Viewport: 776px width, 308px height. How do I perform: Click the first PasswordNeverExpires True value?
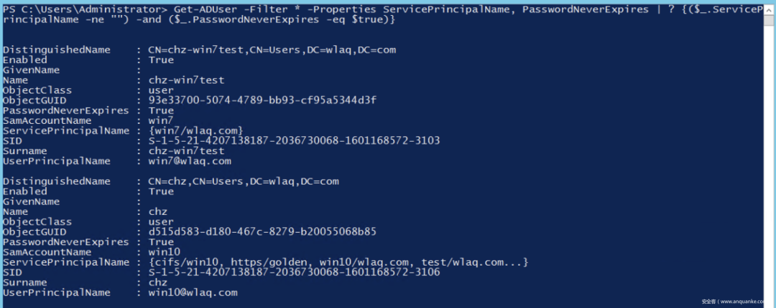pos(161,110)
